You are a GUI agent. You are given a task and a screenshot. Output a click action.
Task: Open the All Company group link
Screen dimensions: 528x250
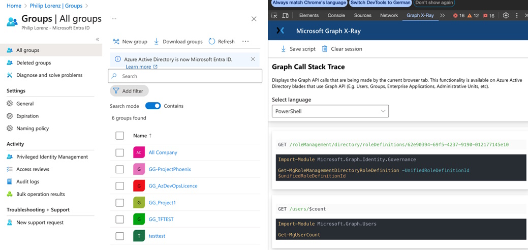pyautogui.click(x=163, y=152)
